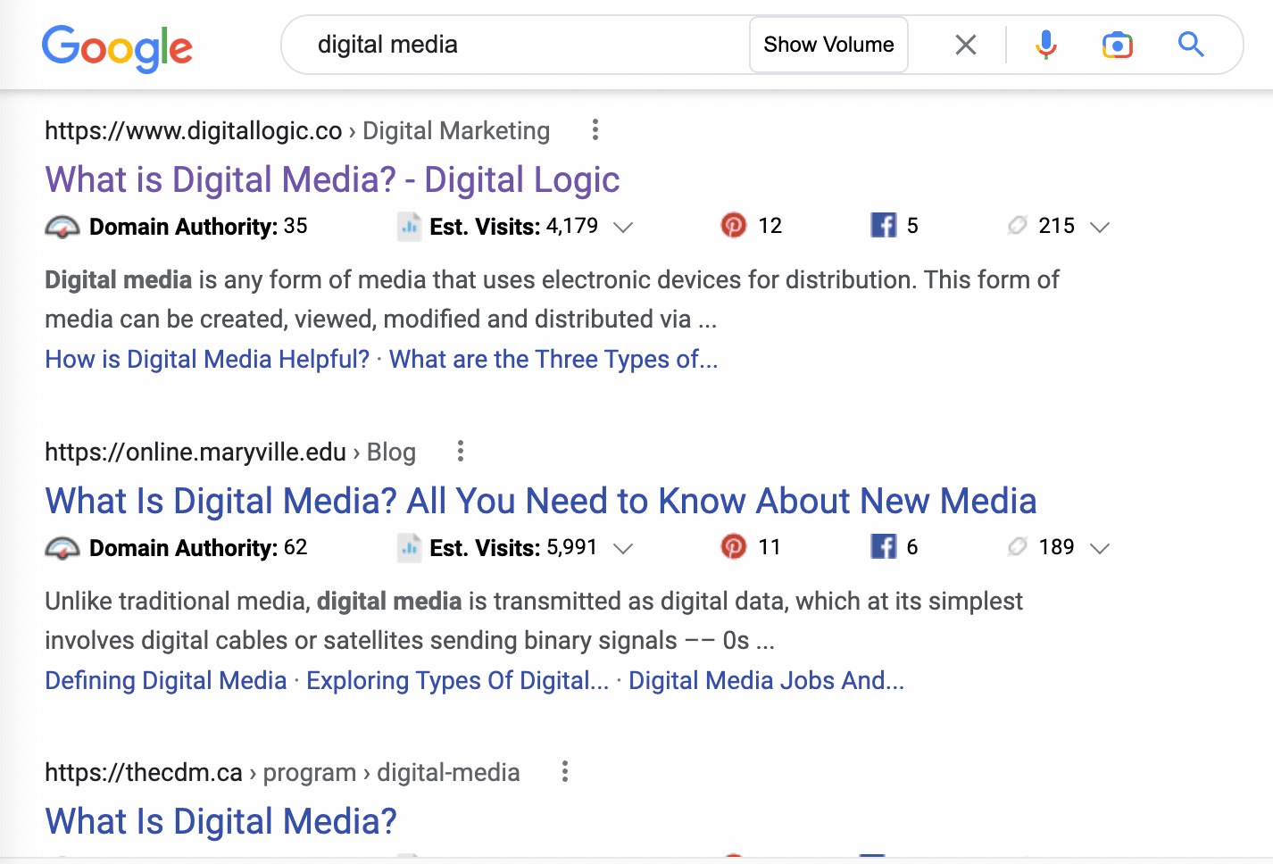Click Show Volume button
Viewport: 1273px width, 864px height.
828,44
